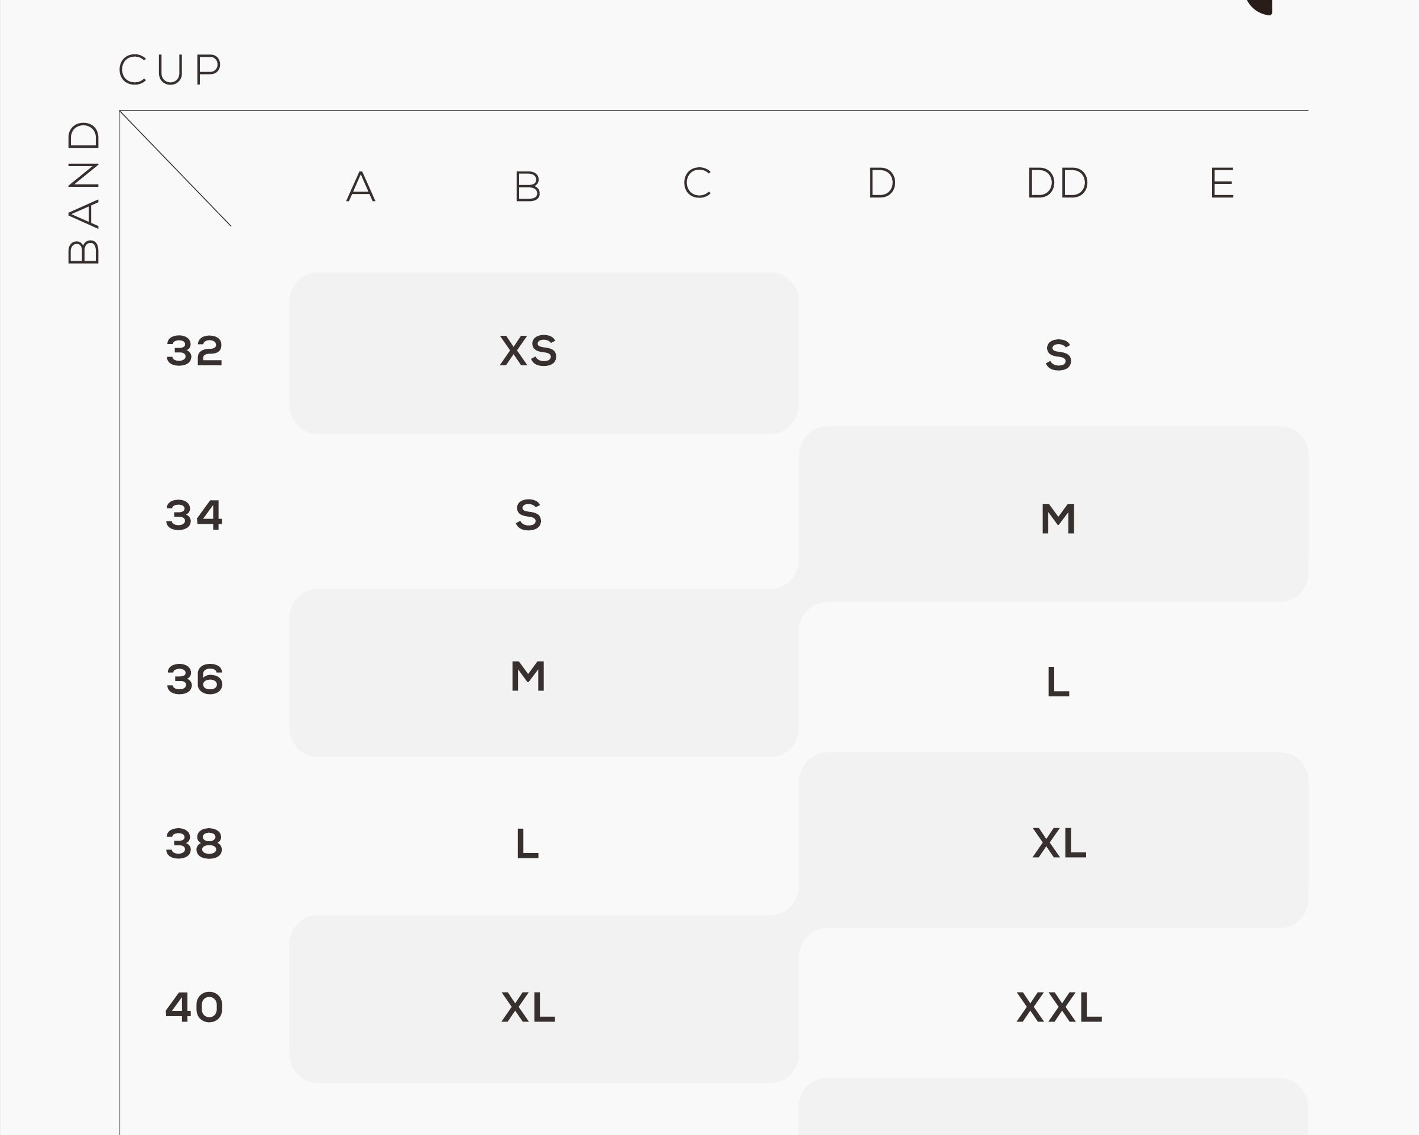Click the band 32 row label

pyautogui.click(x=194, y=351)
